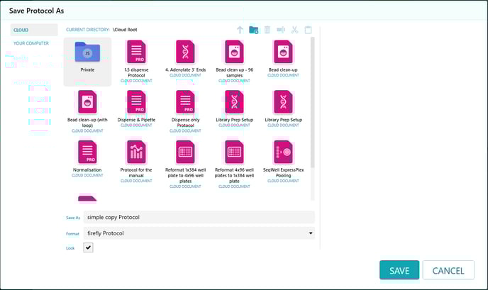The height and width of the screenshot is (290, 488).
Task: Select the Protocol for the manual document
Action: [136, 162]
